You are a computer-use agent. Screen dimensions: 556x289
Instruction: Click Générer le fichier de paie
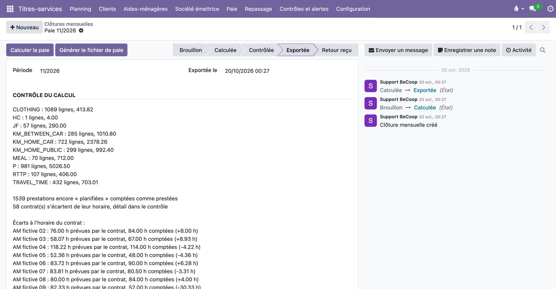pos(91,50)
